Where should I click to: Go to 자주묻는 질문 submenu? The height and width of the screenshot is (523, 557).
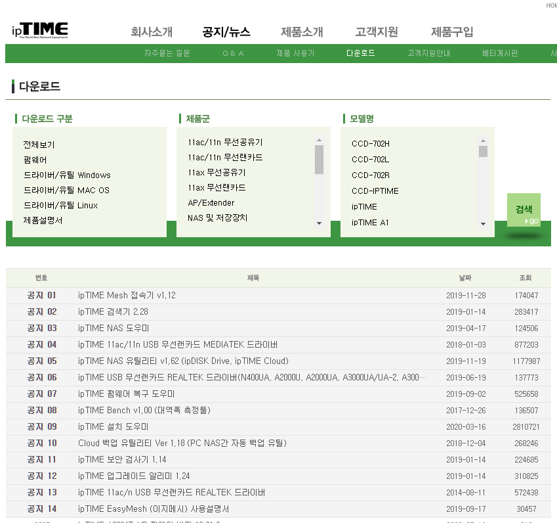tap(167, 53)
